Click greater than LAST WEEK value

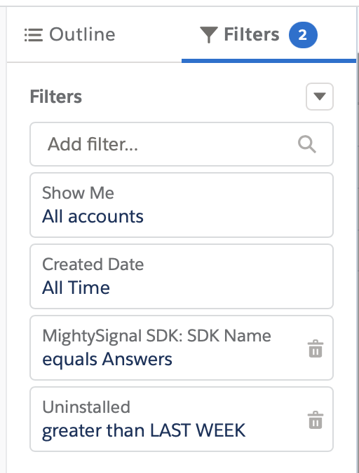[x=144, y=431]
